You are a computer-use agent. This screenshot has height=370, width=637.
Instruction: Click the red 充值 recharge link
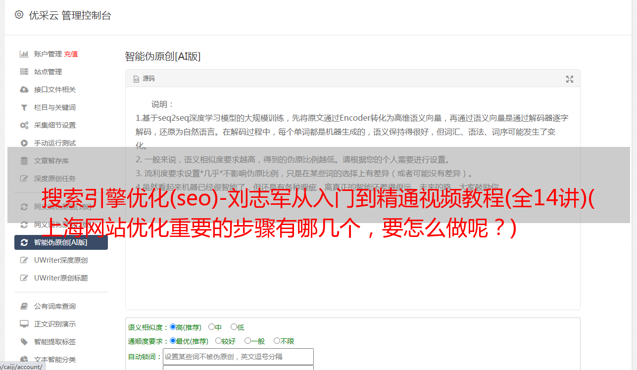[x=71, y=54]
